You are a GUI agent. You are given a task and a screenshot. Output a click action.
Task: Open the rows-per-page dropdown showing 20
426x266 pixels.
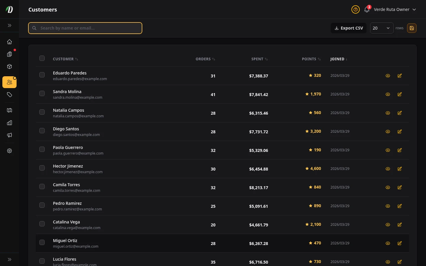pos(382,28)
